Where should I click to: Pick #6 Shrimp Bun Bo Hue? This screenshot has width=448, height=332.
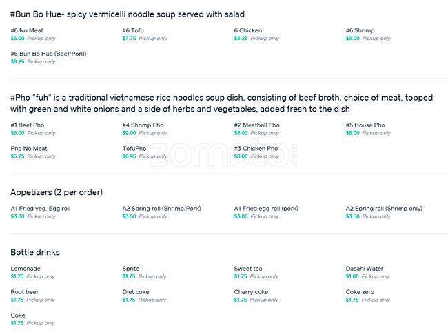(362, 31)
